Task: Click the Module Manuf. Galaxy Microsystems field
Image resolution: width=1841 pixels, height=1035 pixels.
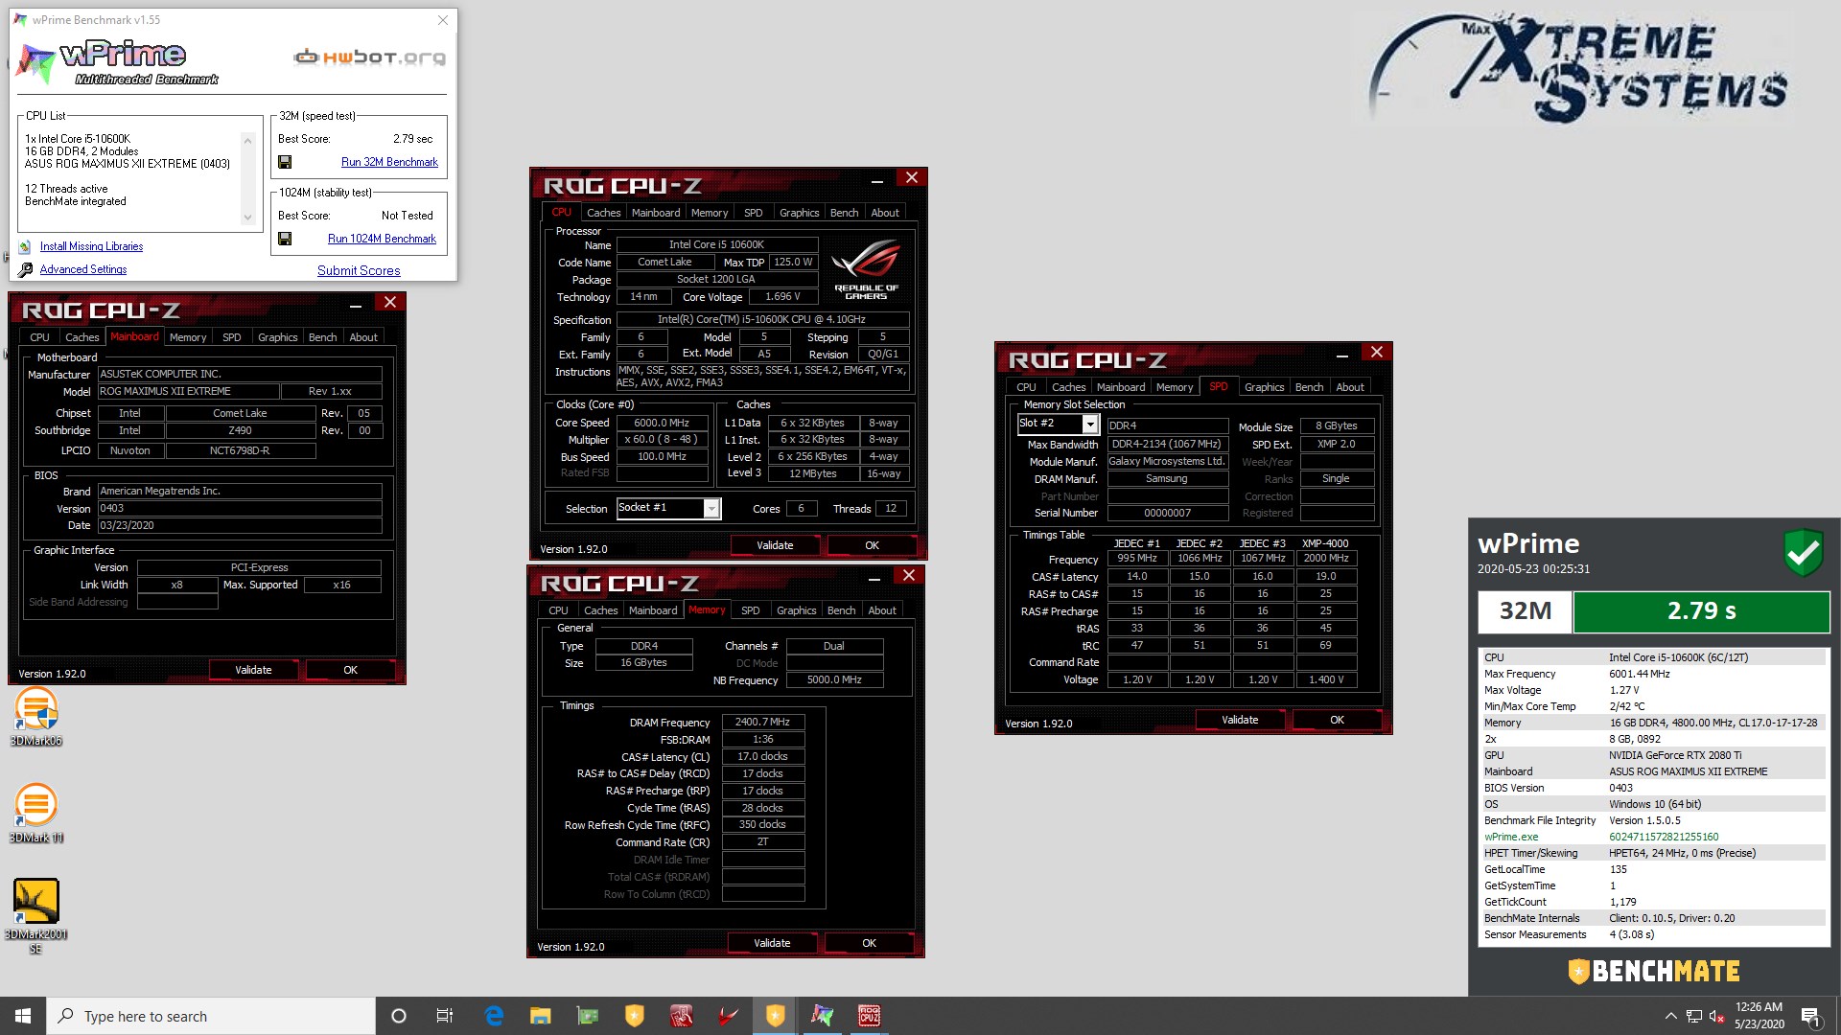Action: [1167, 461]
